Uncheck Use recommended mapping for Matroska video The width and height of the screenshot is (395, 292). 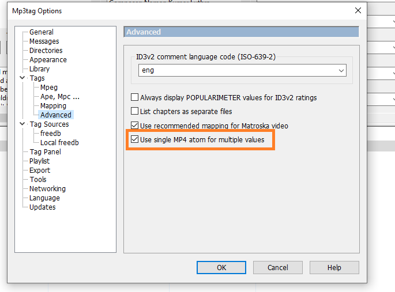click(134, 125)
